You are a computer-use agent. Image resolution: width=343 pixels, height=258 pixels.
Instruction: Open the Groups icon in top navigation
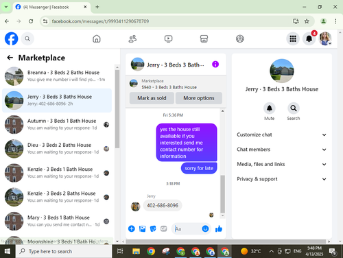point(240,38)
